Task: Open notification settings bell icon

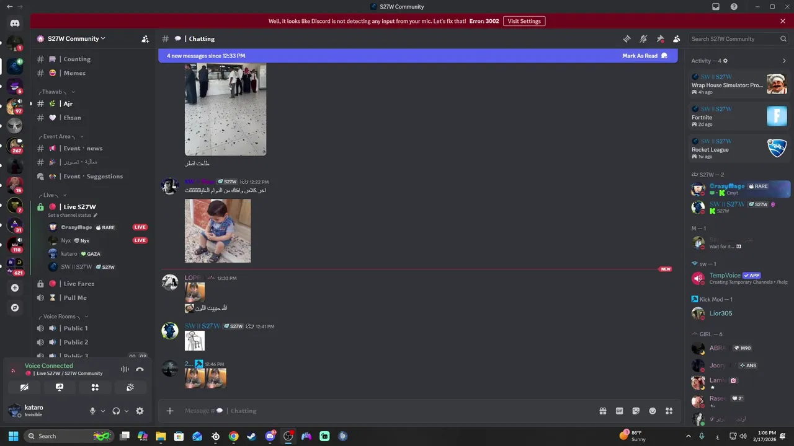Action: (643, 38)
